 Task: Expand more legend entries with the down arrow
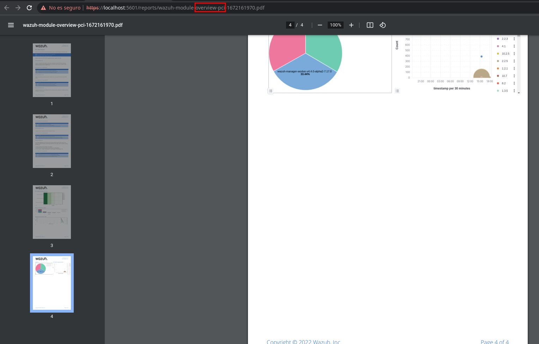point(519,92)
